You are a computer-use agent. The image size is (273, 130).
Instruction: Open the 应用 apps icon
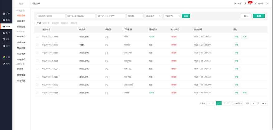pyautogui.click(x=6, y=57)
